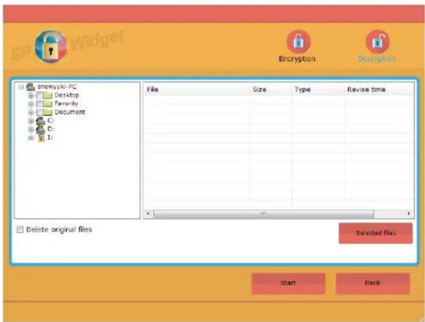Tick the Favority folder checkbox

(40, 104)
